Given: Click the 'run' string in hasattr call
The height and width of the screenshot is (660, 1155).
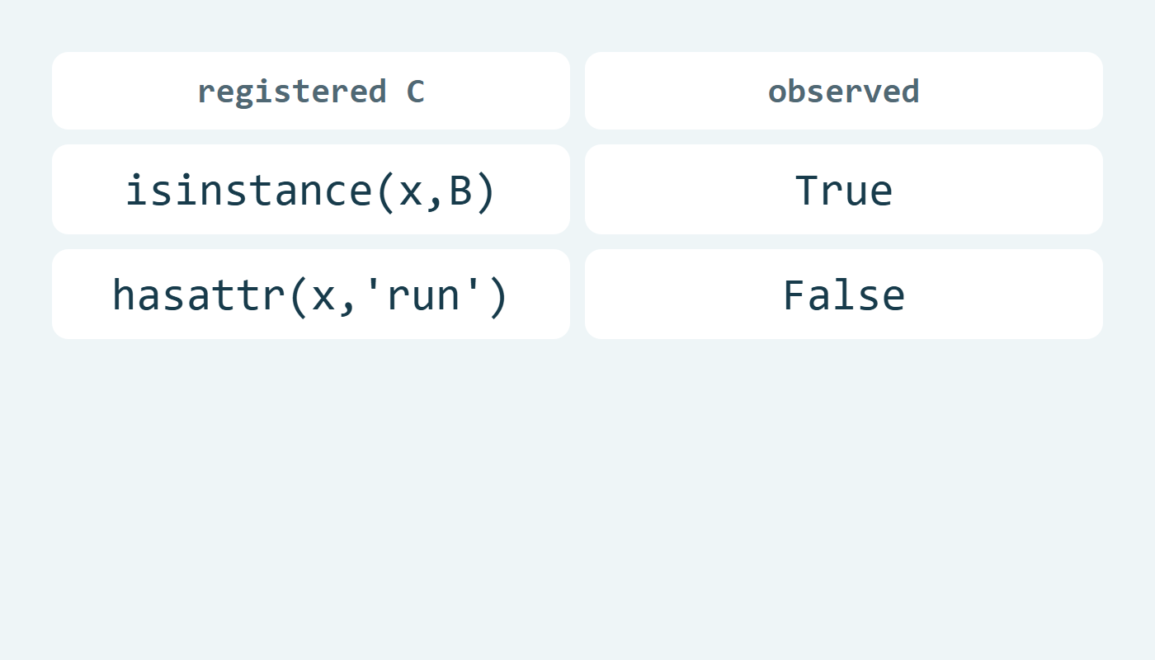Looking at the screenshot, I should point(422,295).
